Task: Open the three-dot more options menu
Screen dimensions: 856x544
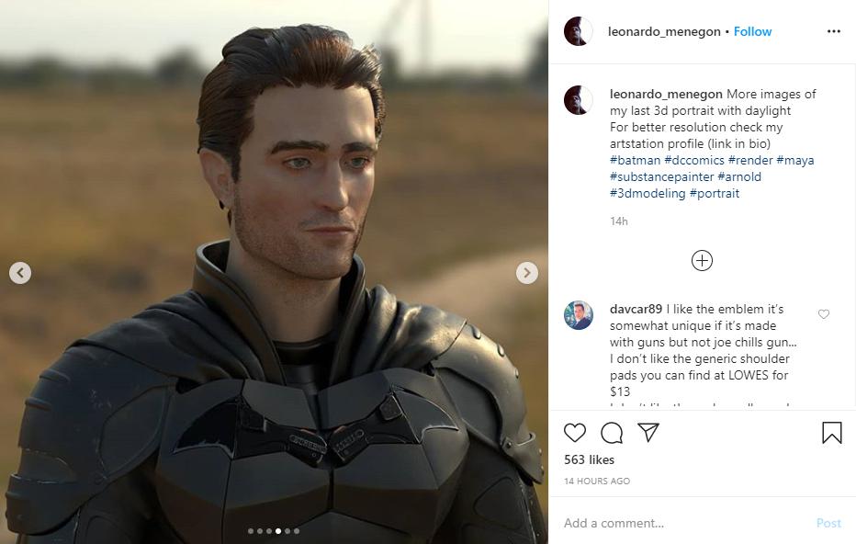Action: click(833, 31)
